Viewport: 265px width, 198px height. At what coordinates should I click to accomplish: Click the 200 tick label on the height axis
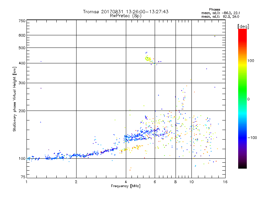[22, 111]
